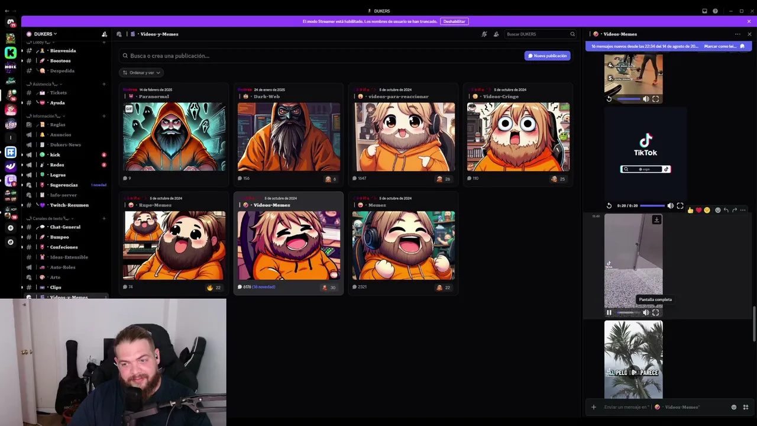
Task: Mute volume on the TikTok video
Action: click(x=670, y=206)
